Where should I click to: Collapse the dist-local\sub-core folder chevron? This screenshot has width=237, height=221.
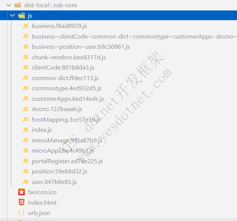click(x=9, y=6)
